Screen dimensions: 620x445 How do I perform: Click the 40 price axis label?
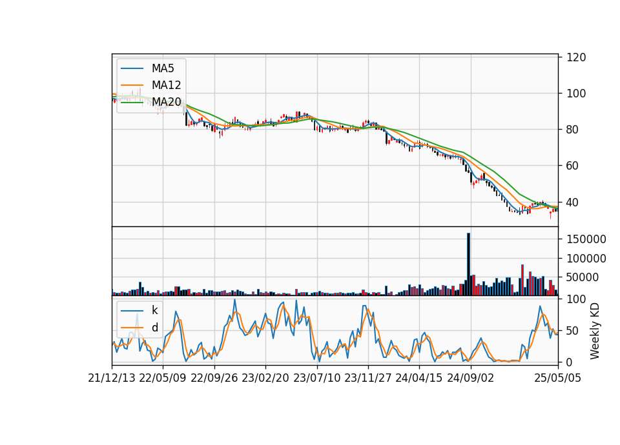point(573,202)
